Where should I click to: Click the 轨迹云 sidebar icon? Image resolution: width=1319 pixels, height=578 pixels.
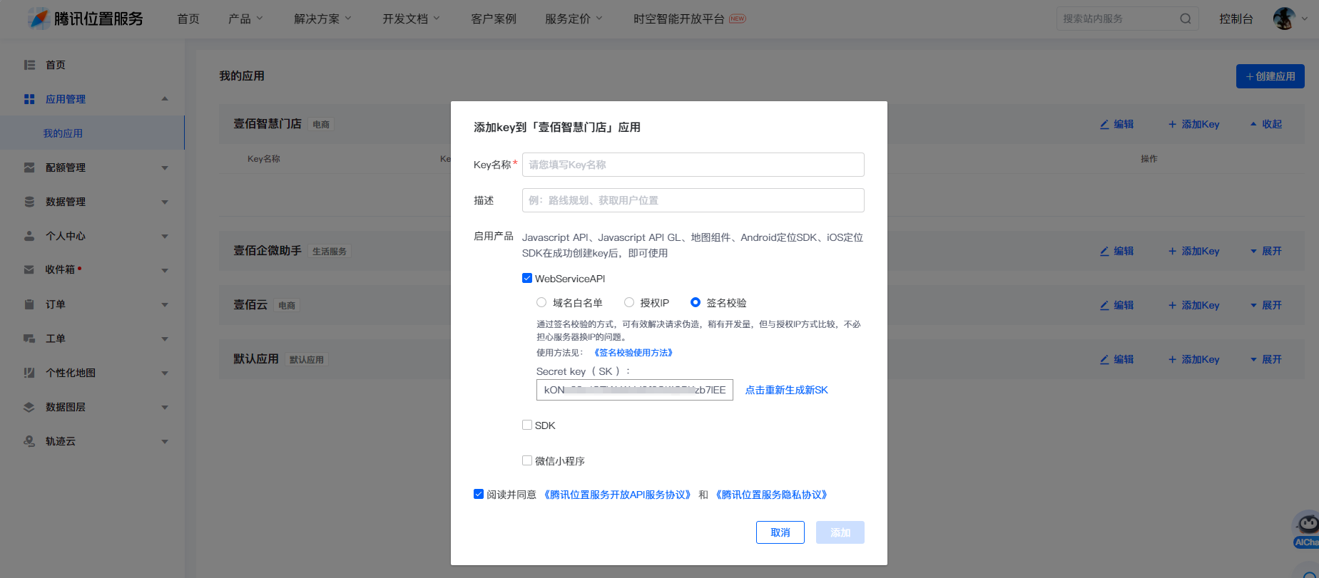coord(29,441)
